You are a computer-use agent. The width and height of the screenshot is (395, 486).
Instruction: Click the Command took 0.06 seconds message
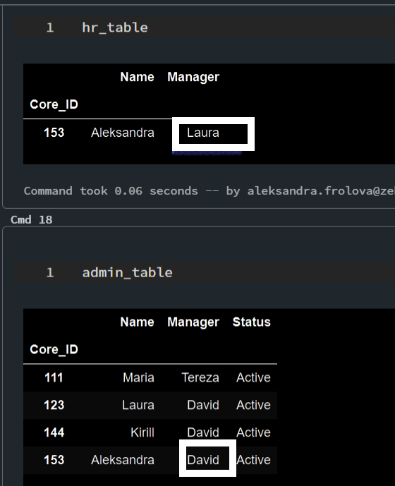tap(209, 191)
